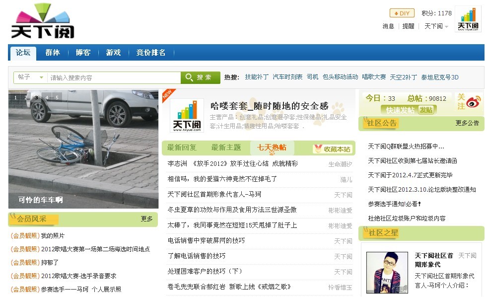This screenshot has width=487, height=297.
Task: Open 更多公告 for more announcements
Action: pos(467,123)
